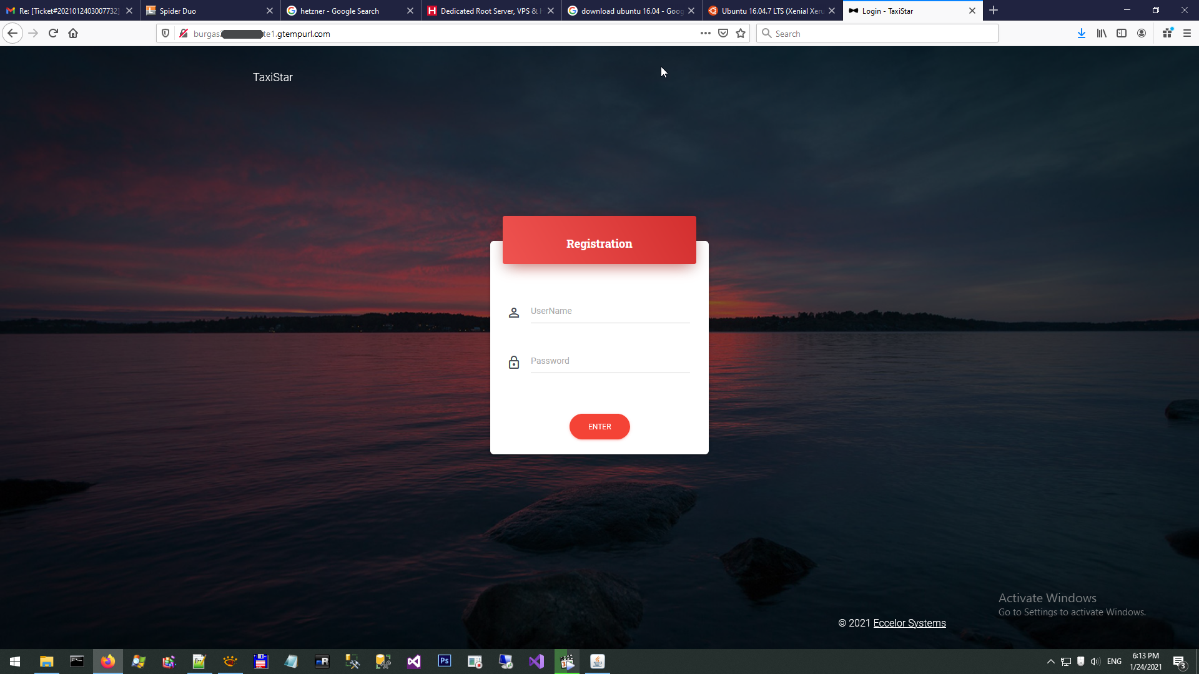Toggle the sidebar view icon
The width and height of the screenshot is (1199, 674).
tap(1122, 34)
